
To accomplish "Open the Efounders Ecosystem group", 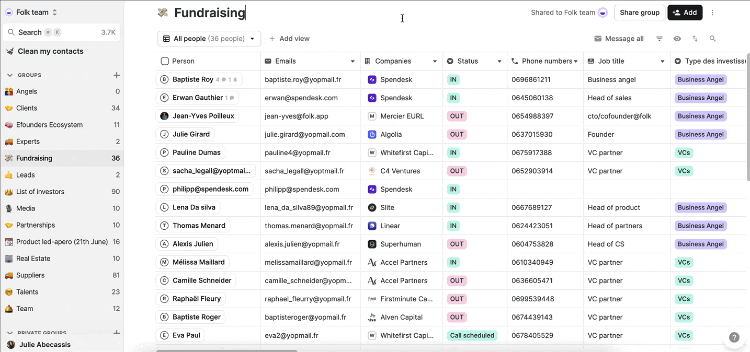I will coord(62,125).
